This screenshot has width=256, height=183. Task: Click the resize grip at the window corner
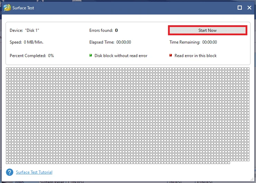tap(252, 179)
